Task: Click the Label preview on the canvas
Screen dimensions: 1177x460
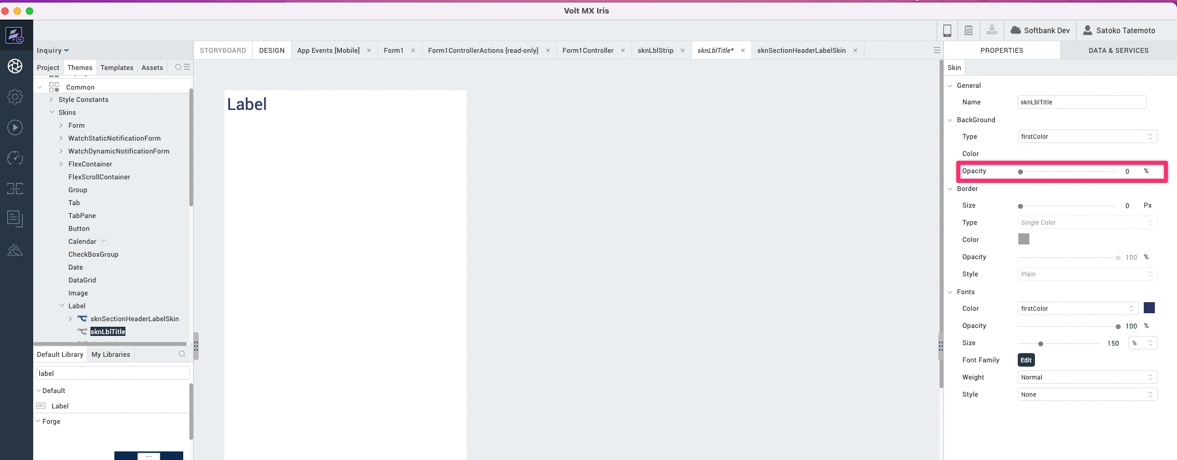Action: tap(247, 104)
